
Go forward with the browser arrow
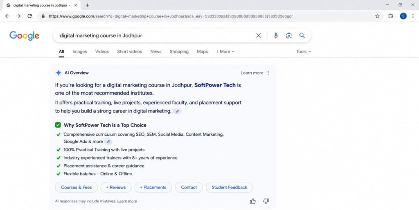(18, 16)
